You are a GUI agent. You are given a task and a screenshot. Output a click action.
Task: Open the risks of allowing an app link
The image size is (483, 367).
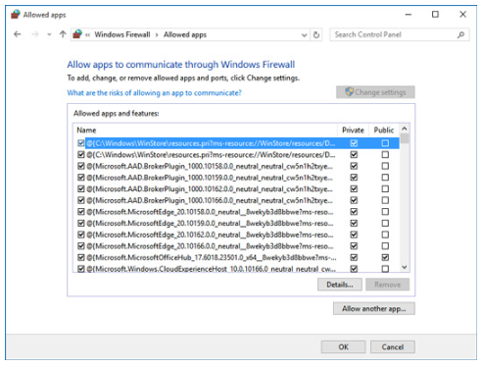click(x=154, y=93)
